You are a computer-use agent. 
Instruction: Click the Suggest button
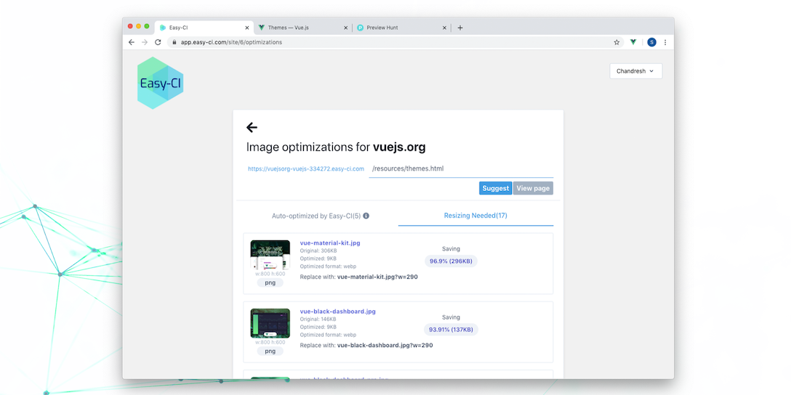(x=495, y=189)
